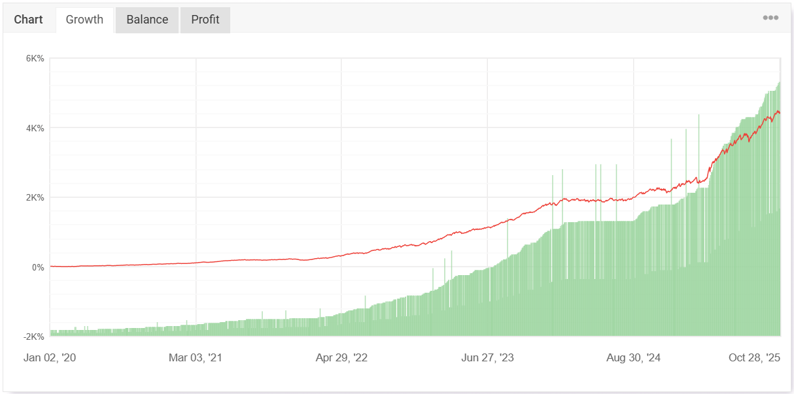Click the Jan 02, '20 date label
This screenshot has width=794, height=394.
(50, 358)
